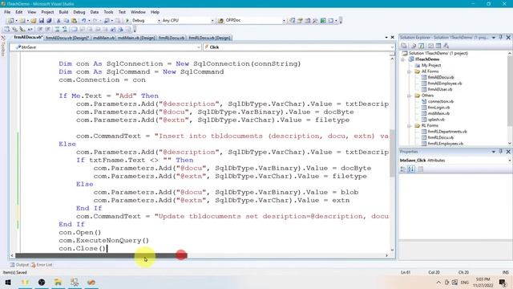Select splash.vb in Solution Explorer
Viewport: 513px width, 289px height.
pyautogui.click(x=436, y=120)
